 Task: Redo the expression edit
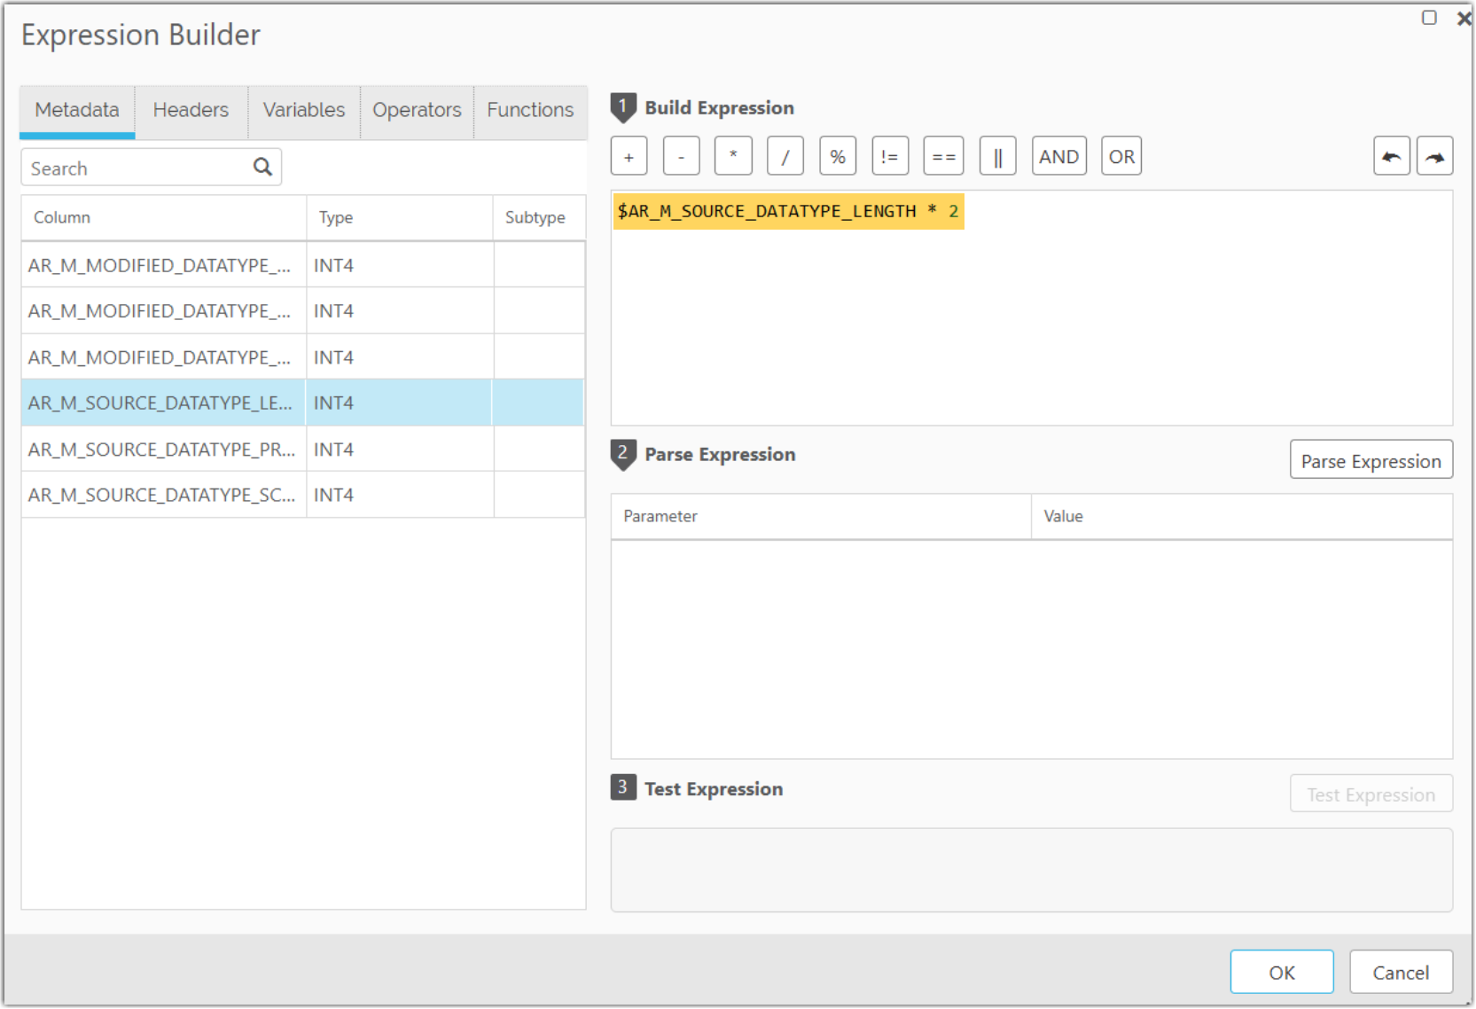1434,155
